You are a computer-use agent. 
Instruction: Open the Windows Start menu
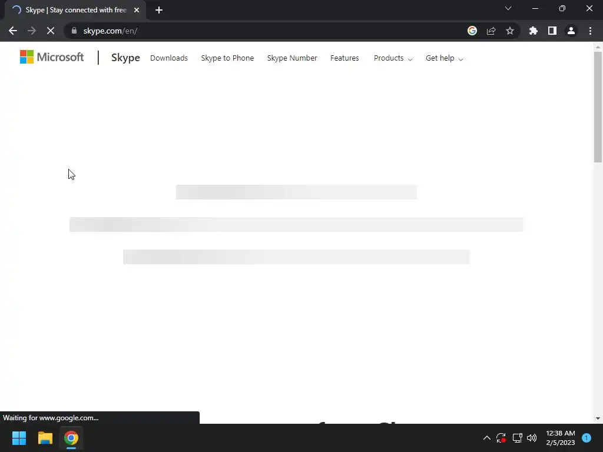pos(19,438)
